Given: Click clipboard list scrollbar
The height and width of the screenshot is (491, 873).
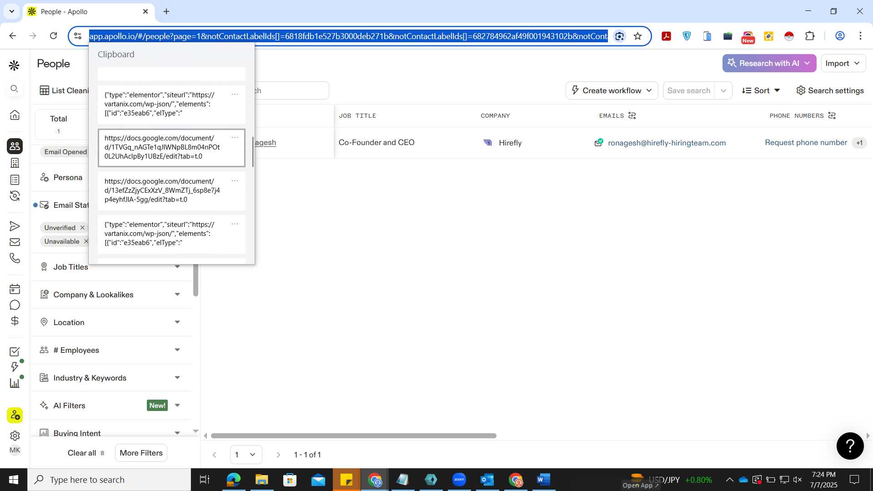Looking at the screenshot, I should pyautogui.click(x=252, y=153).
